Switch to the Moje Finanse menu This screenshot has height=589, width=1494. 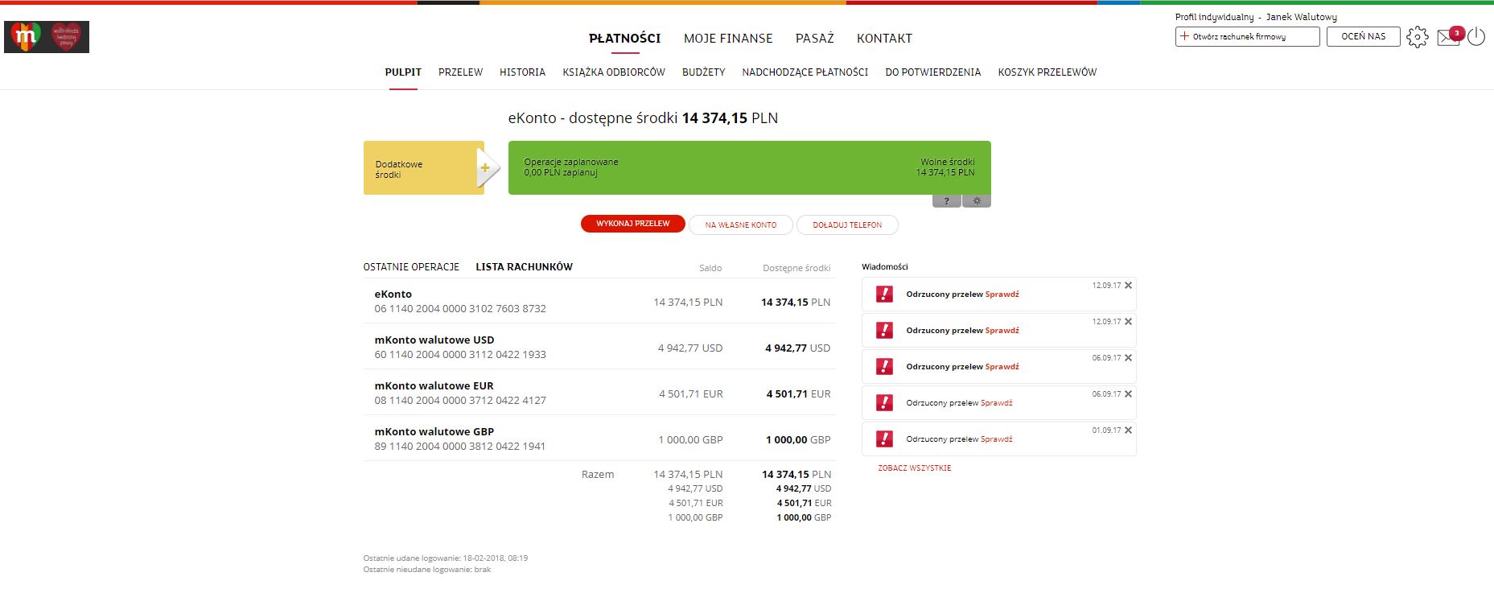(x=728, y=38)
